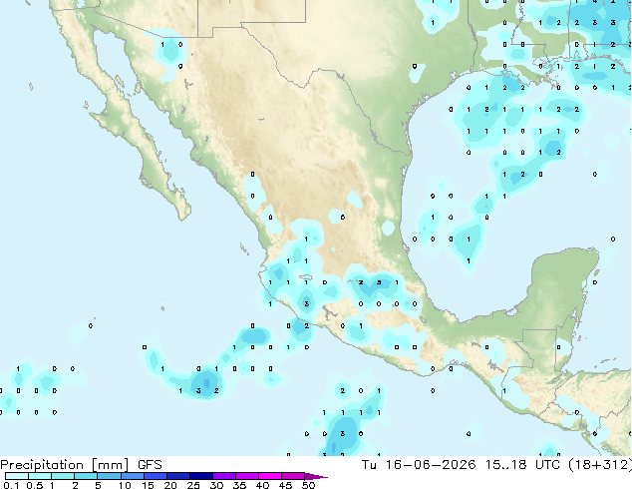Image resolution: width=632 pixels, height=489 pixels.
Task: Click the 'Precipitation' title text
Action: (42, 465)
